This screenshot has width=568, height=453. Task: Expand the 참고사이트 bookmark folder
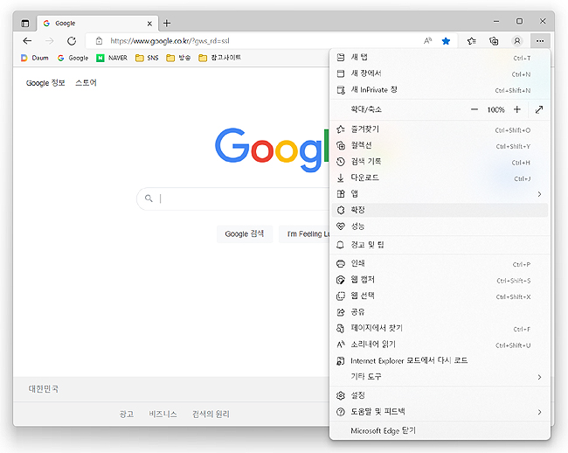pos(220,58)
